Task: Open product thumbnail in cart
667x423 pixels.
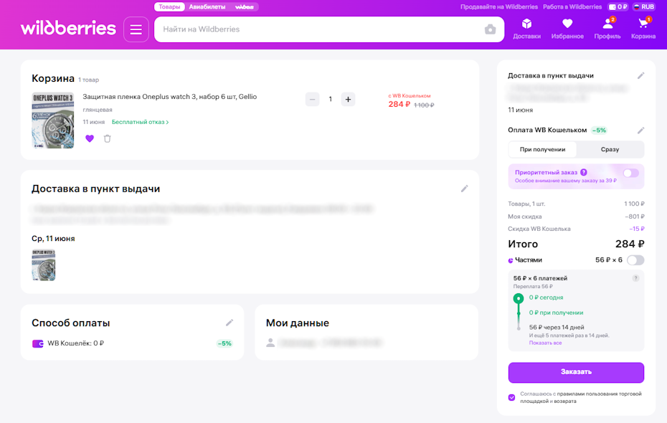Action: coord(53,120)
